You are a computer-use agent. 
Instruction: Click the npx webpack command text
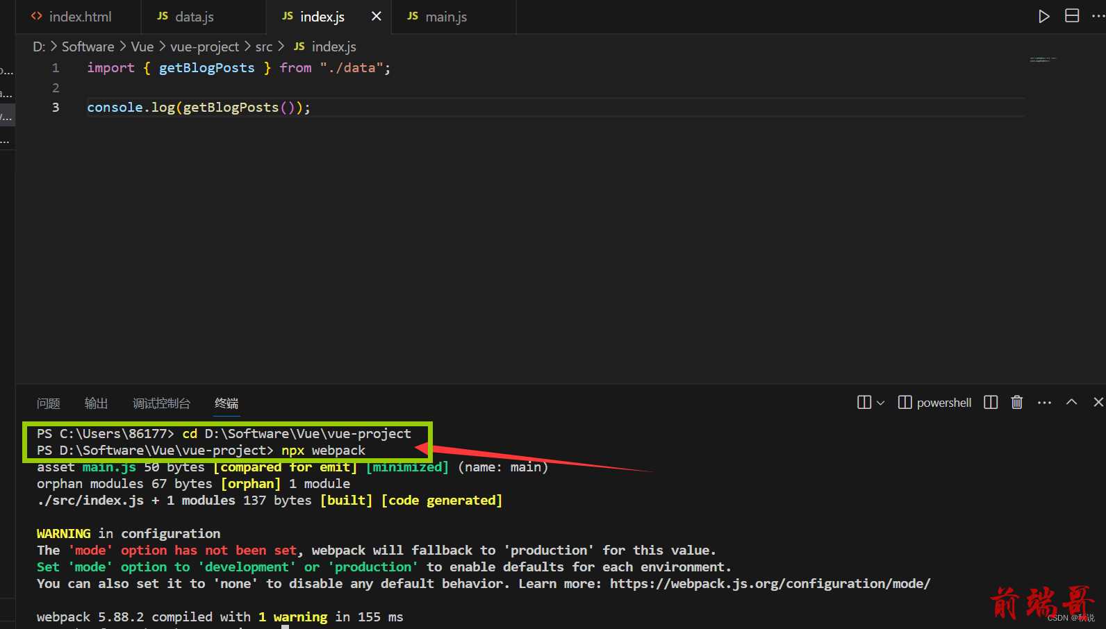coord(323,451)
